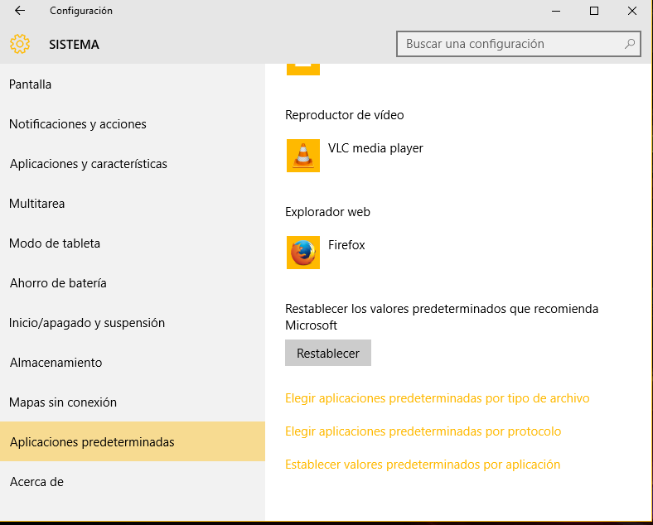Click the Explorador web heading
This screenshot has height=525, width=653.
pos(328,212)
